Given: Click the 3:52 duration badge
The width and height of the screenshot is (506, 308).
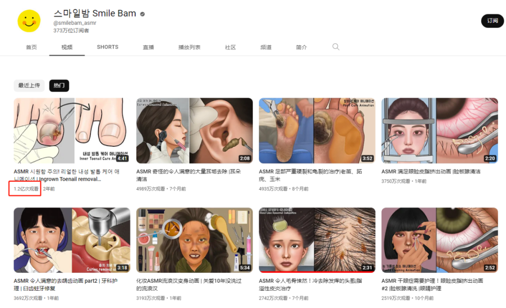Looking at the screenshot, I should pyautogui.click(x=367, y=158).
